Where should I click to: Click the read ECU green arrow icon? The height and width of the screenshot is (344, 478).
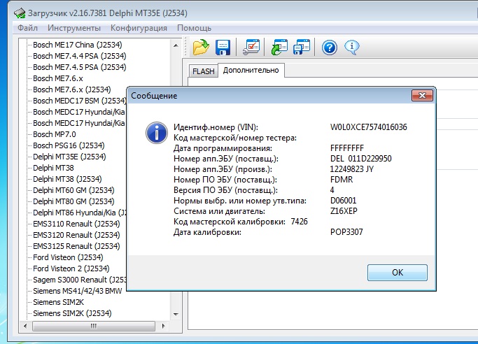click(280, 48)
